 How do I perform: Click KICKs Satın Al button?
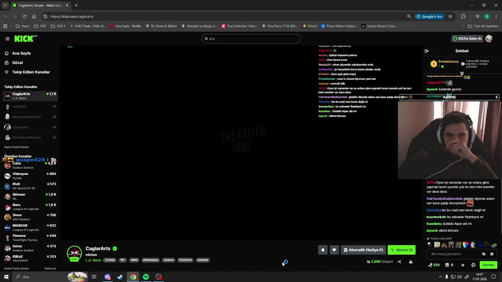tap(467, 38)
